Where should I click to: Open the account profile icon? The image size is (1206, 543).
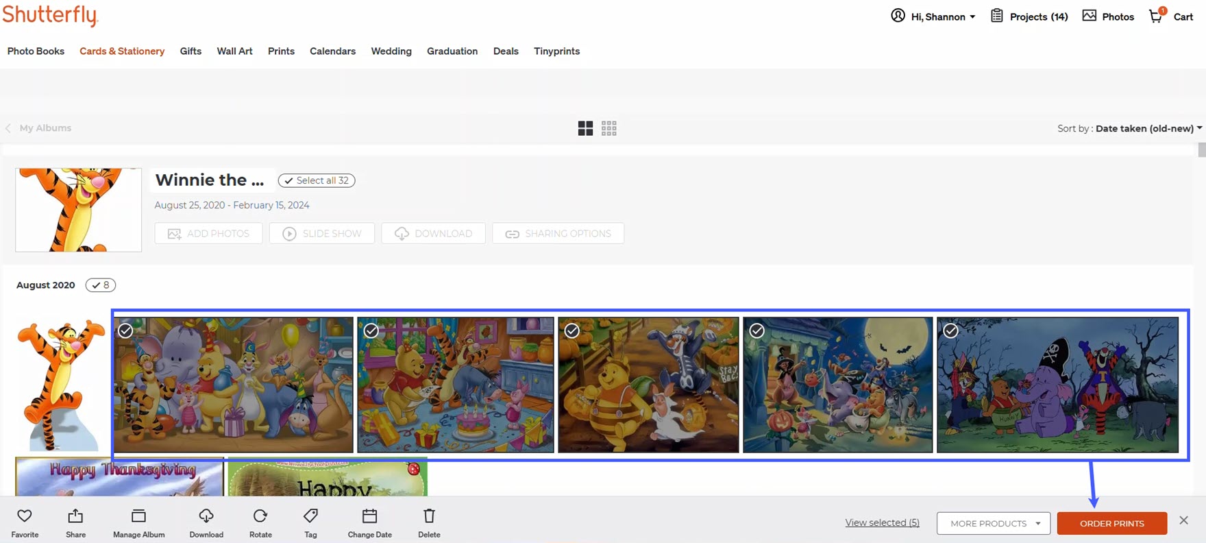click(898, 16)
